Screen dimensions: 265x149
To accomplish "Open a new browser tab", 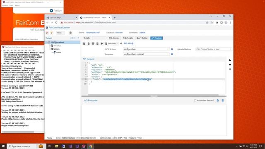I will tap(115, 17).
